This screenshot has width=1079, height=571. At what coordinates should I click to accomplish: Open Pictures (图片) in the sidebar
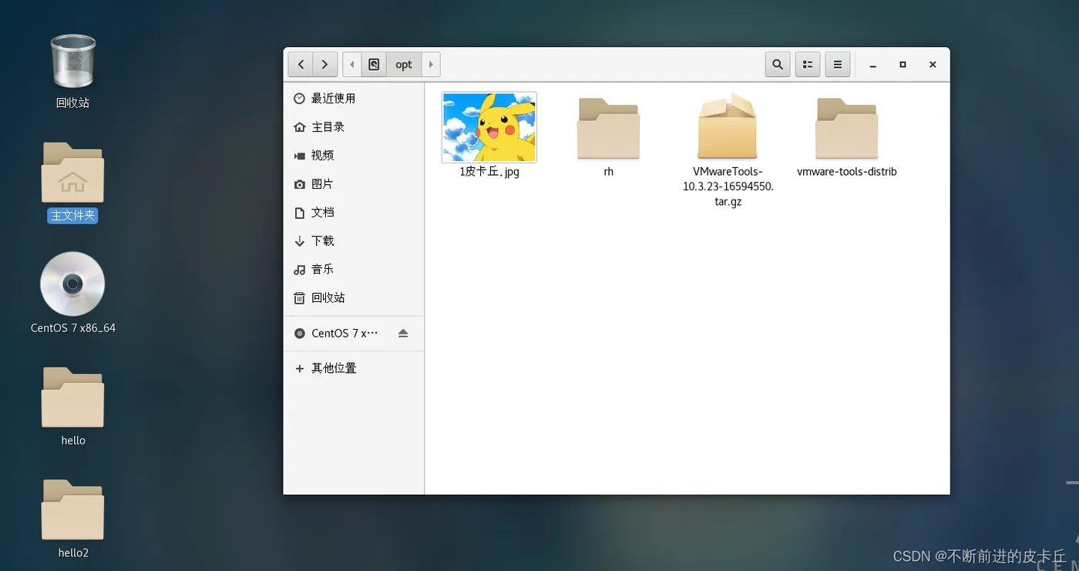[354, 184]
